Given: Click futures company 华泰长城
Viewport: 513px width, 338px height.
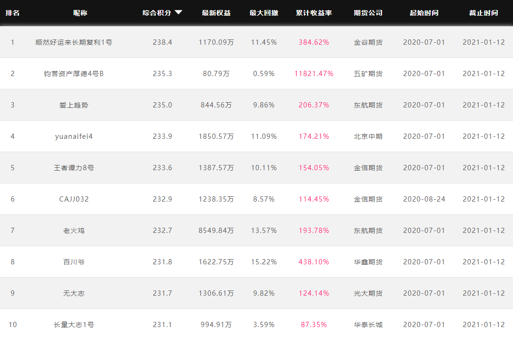Looking at the screenshot, I should coord(368,324).
